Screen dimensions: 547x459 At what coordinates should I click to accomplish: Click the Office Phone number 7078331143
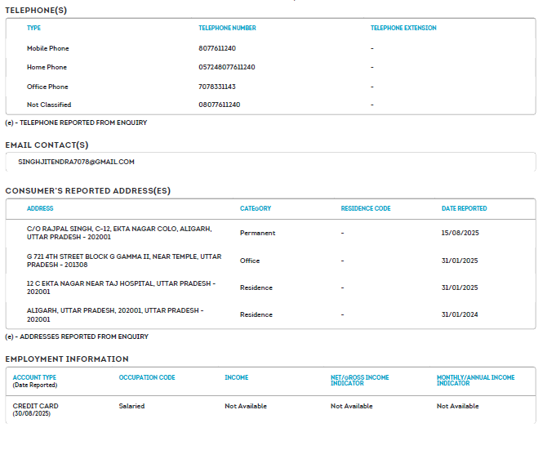[x=217, y=87]
